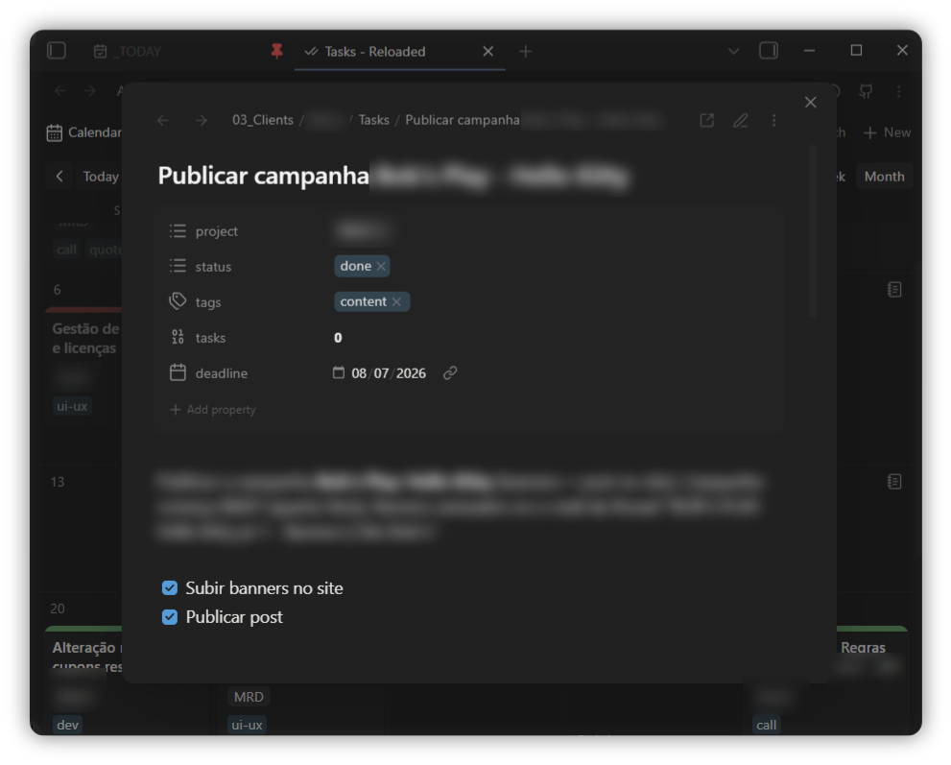The height and width of the screenshot is (765, 951).
Task: Navigate forward in the modal
Action: pyautogui.click(x=201, y=120)
